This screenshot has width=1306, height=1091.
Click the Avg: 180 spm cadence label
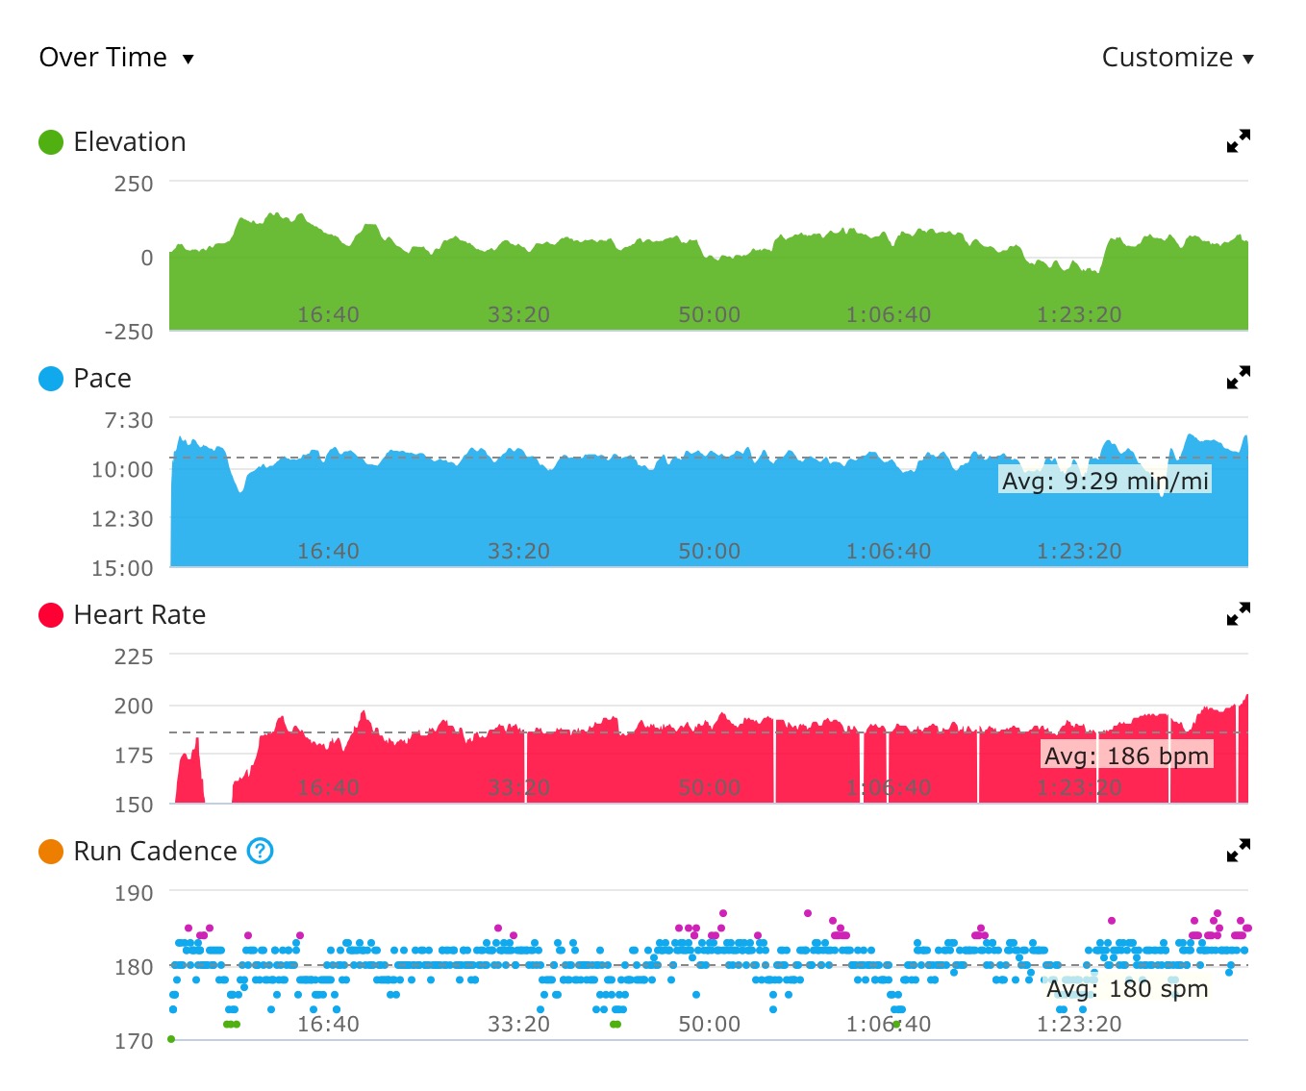(1127, 988)
